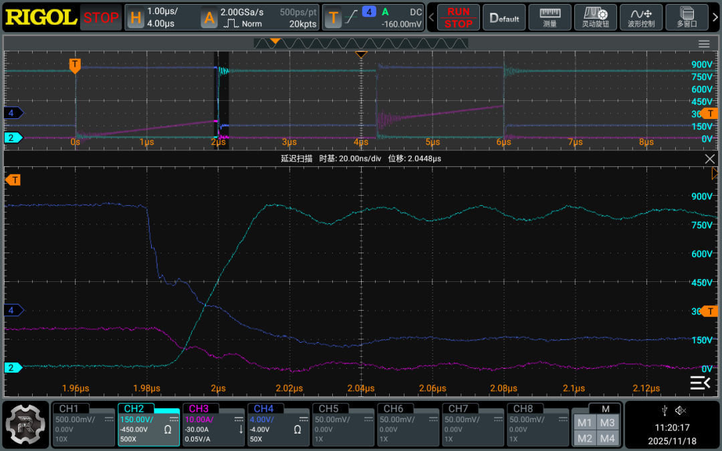Screen dimensions: 722x451
Task: Click the zoom window list icon at lower right
Action: pos(700,382)
